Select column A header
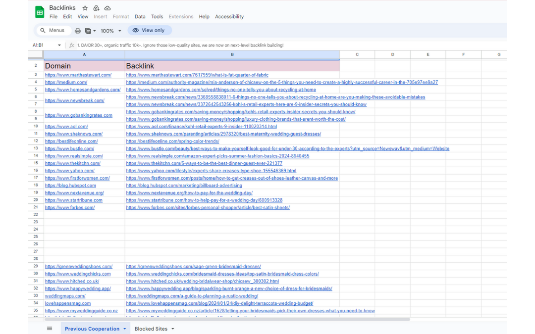 tap(84, 54)
